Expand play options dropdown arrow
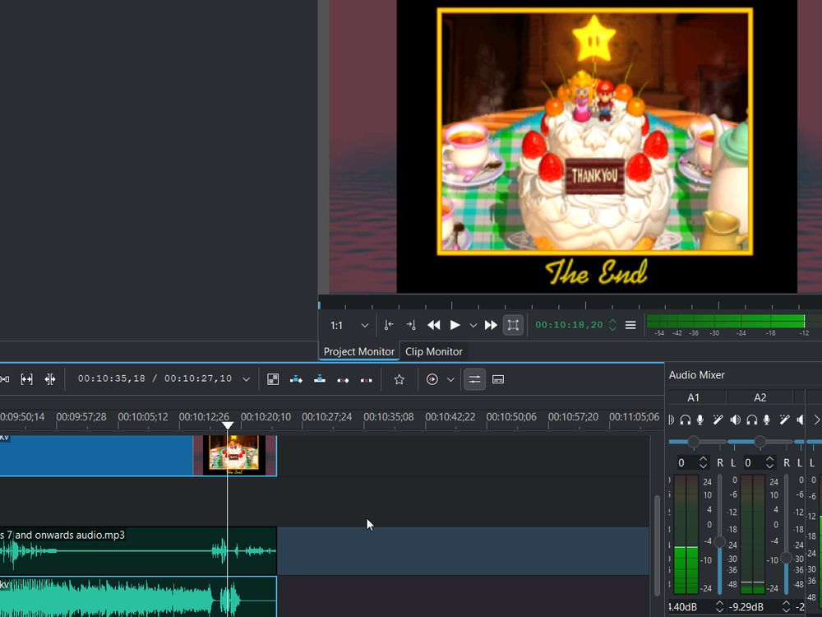This screenshot has height=617, width=822. 473,326
